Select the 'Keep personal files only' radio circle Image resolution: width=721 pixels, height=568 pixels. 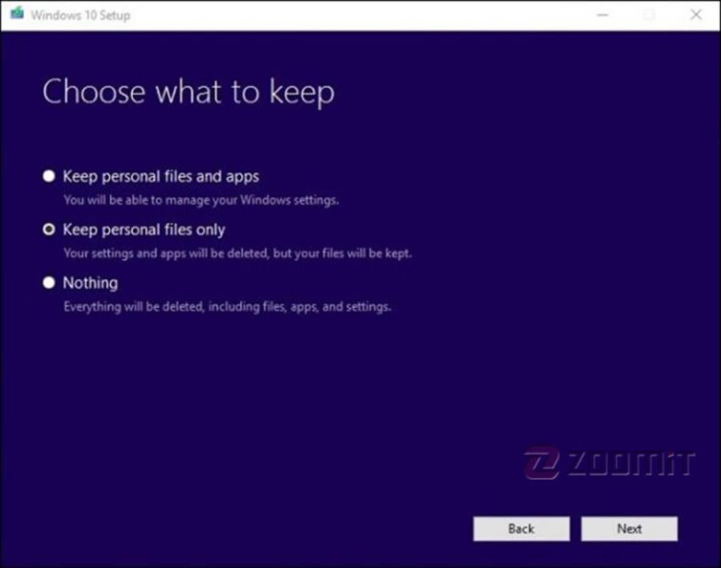[x=49, y=229]
